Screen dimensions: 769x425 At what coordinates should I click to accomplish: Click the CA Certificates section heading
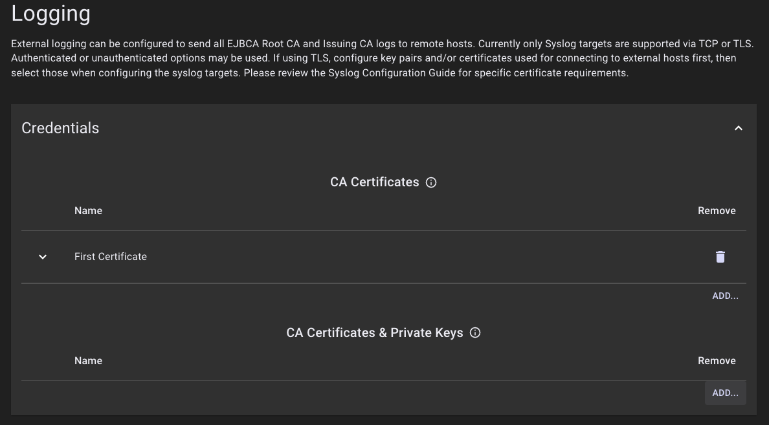point(374,182)
